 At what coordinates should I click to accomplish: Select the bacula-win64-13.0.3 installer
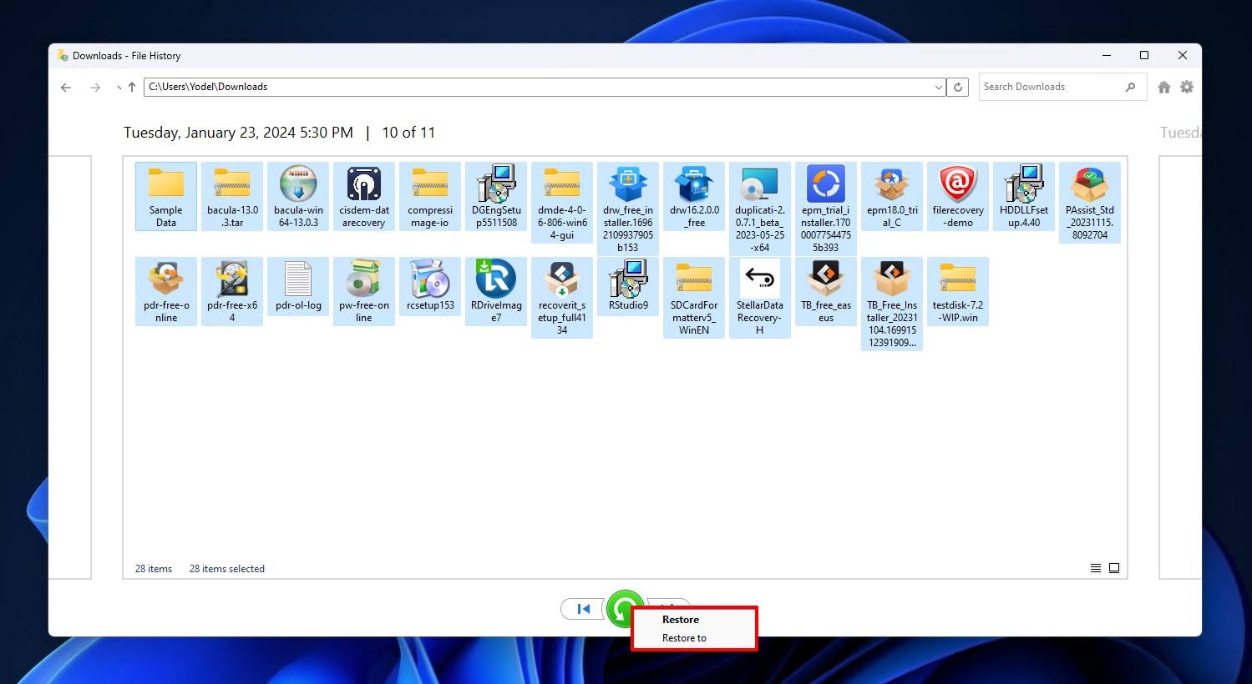tap(298, 196)
